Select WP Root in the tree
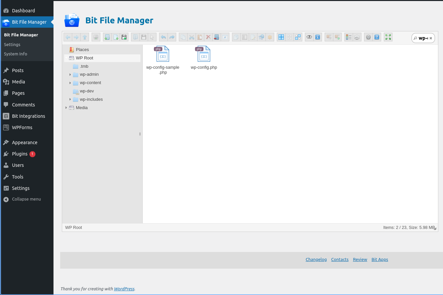Viewport: 443px width, 295px height. [102, 58]
